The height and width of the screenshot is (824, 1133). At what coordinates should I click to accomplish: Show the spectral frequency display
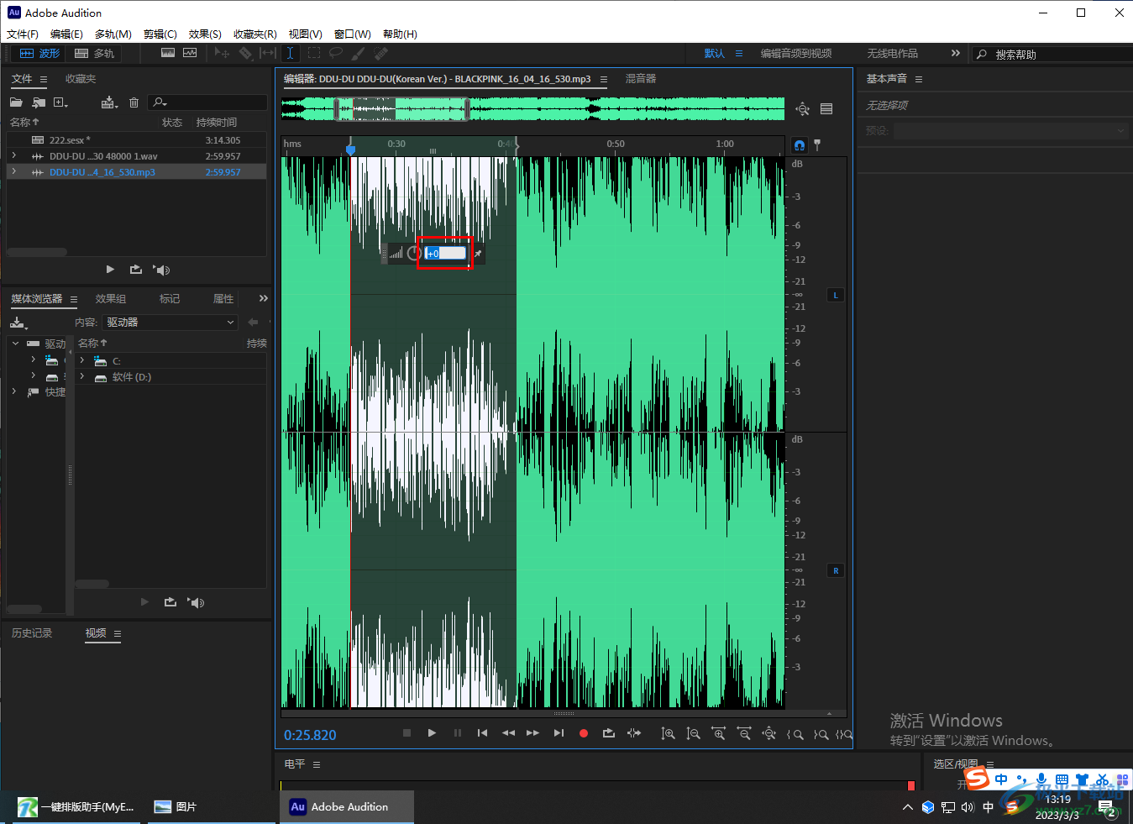(168, 53)
